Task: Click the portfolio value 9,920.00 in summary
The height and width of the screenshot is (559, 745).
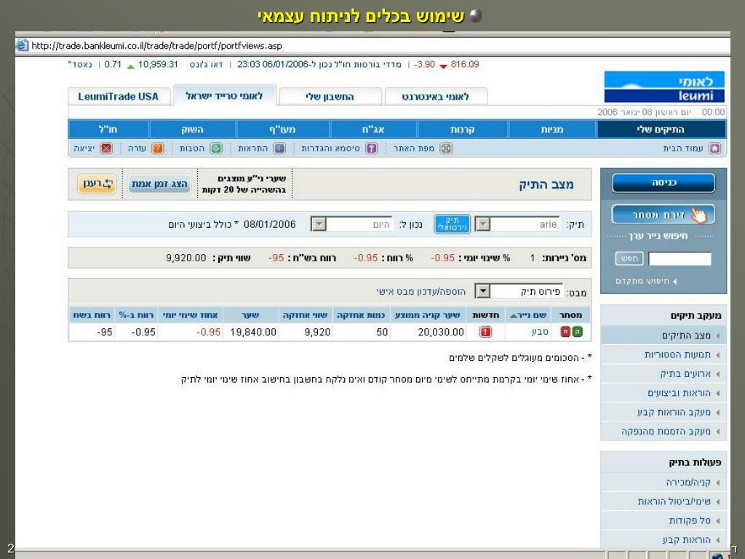Action: 186,258
